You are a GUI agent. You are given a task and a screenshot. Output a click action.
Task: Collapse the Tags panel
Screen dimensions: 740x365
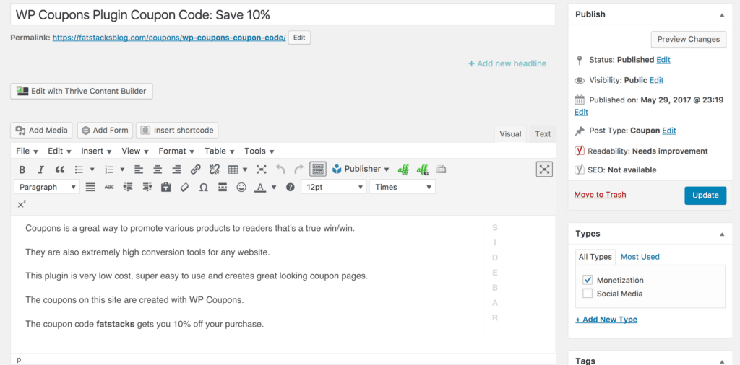click(x=722, y=361)
